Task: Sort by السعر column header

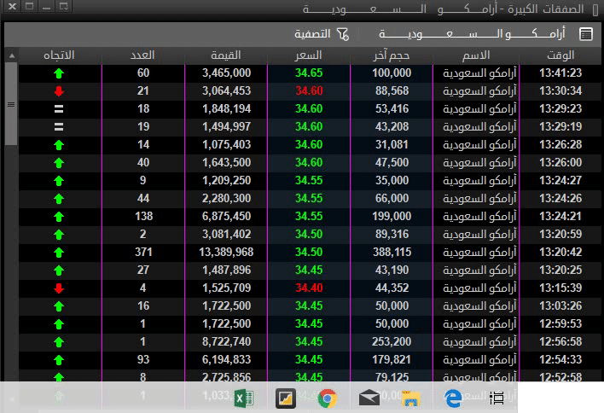Action: click(308, 55)
